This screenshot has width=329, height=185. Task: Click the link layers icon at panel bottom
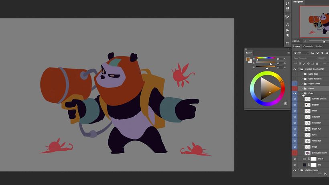click(320, 173)
